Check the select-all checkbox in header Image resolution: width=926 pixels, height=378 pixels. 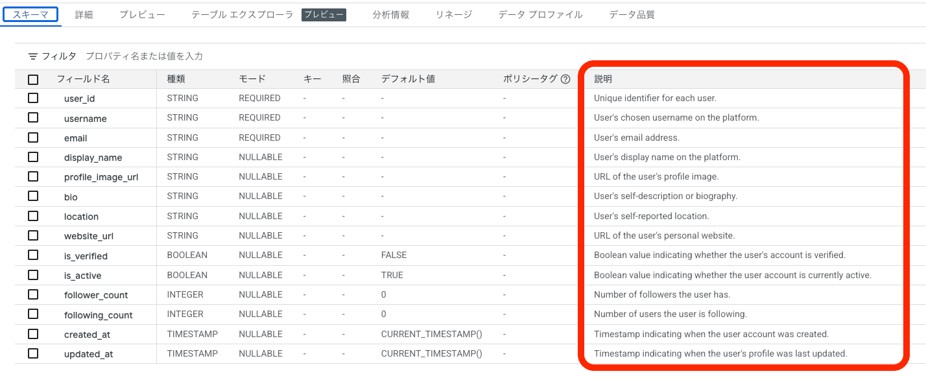pyautogui.click(x=33, y=78)
